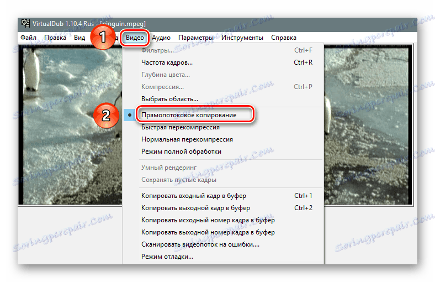Select Быстрая перекомпрессия mode

click(223, 127)
